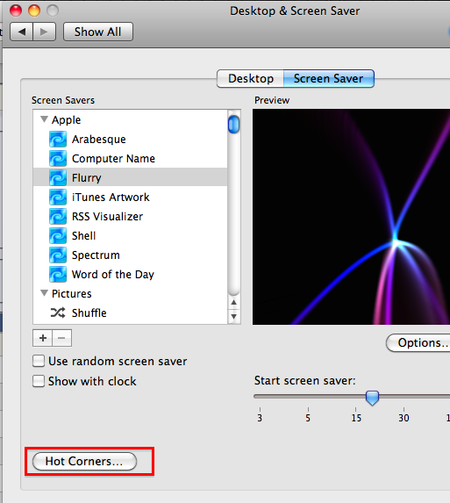Click the yellow minimize window button
The image size is (450, 503).
(34, 11)
